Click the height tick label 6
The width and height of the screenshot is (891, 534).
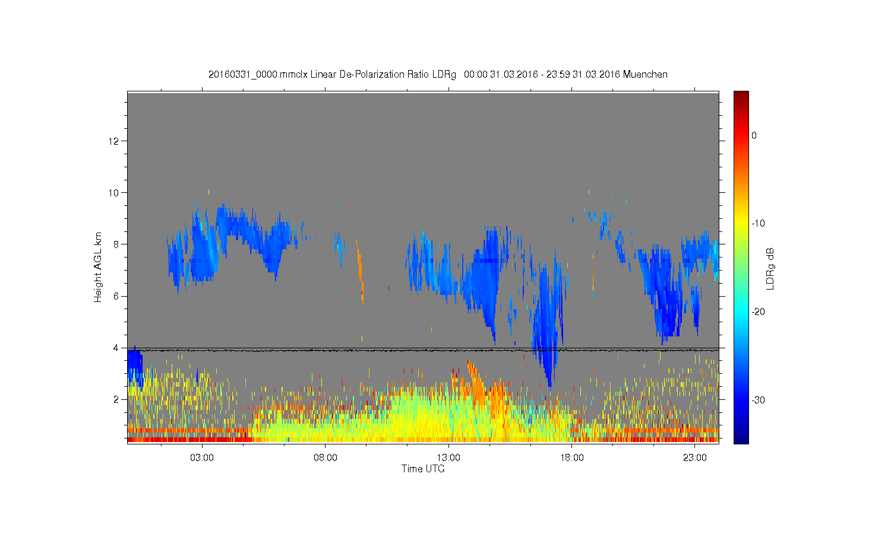tap(117, 296)
